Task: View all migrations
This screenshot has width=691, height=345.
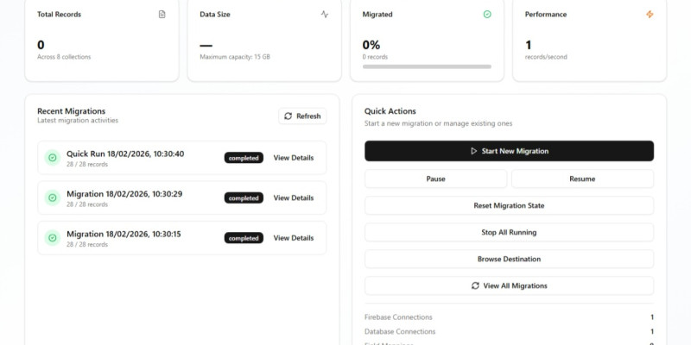Action: coord(509,285)
